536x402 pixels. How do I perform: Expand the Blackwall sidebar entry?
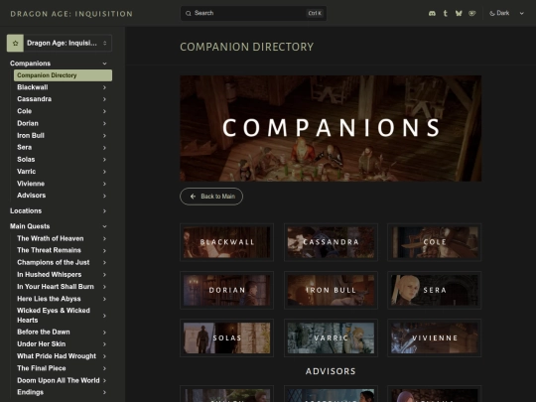[104, 87]
